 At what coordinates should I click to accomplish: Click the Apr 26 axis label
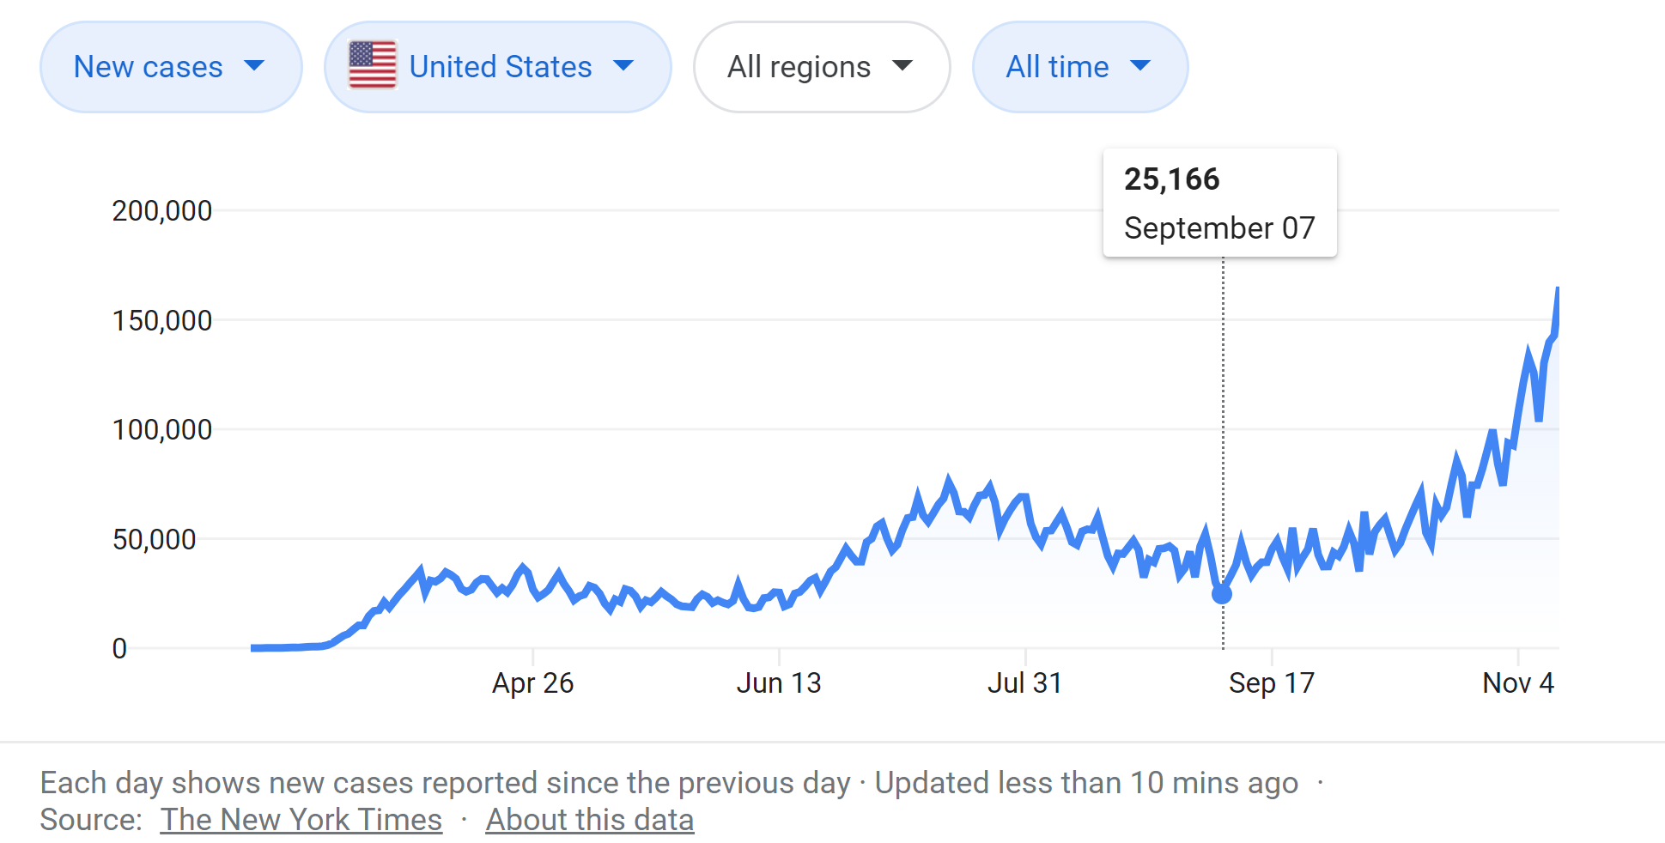[x=532, y=683]
